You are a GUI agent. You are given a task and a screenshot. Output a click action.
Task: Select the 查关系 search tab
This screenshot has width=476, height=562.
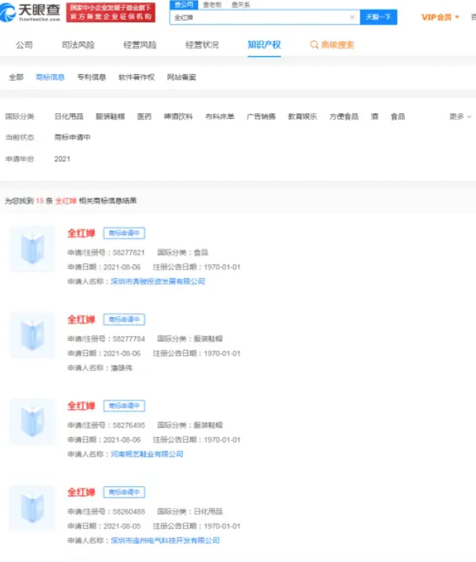tap(241, 5)
